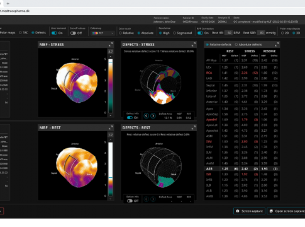The height and width of the screenshot is (227, 305).
Task: Expand the DEFECTS - REST panel
Action: (194, 127)
